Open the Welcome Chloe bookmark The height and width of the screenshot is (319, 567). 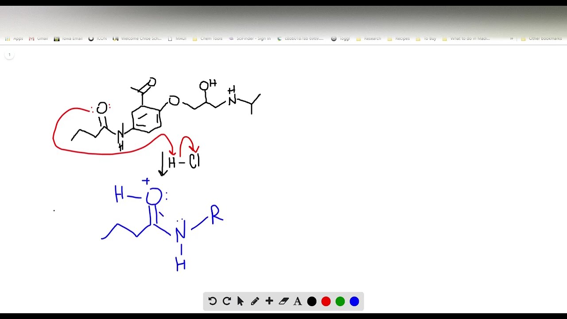pos(137,39)
